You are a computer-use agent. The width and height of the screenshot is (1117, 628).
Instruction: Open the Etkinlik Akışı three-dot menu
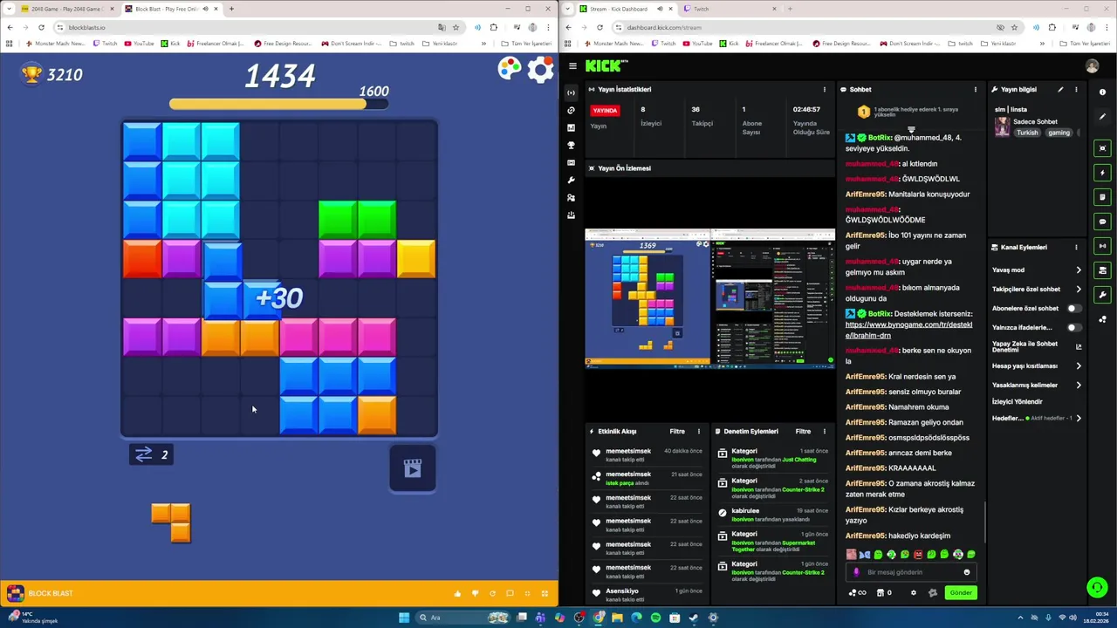point(698,431)
